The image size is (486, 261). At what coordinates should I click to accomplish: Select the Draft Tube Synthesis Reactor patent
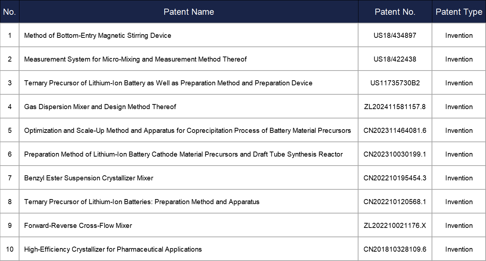183,154
